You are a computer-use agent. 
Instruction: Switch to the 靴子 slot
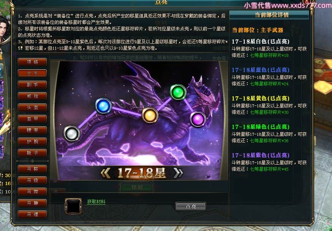tap(32, 153)
